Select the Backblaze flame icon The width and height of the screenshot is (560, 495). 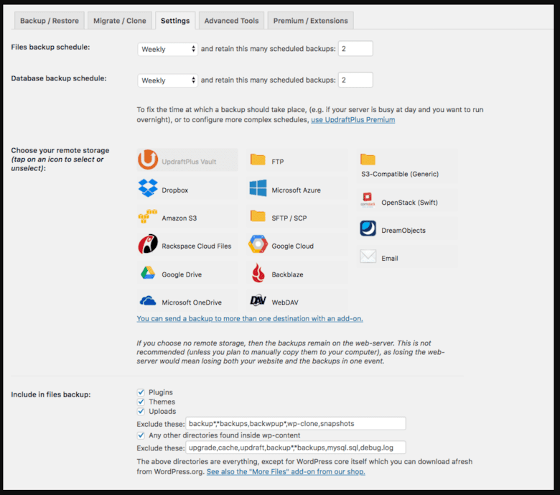(x=258, y=273)
